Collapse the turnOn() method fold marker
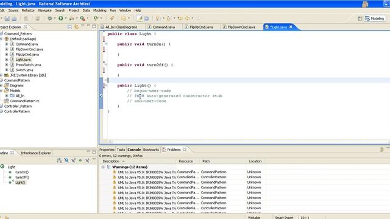 106,44
